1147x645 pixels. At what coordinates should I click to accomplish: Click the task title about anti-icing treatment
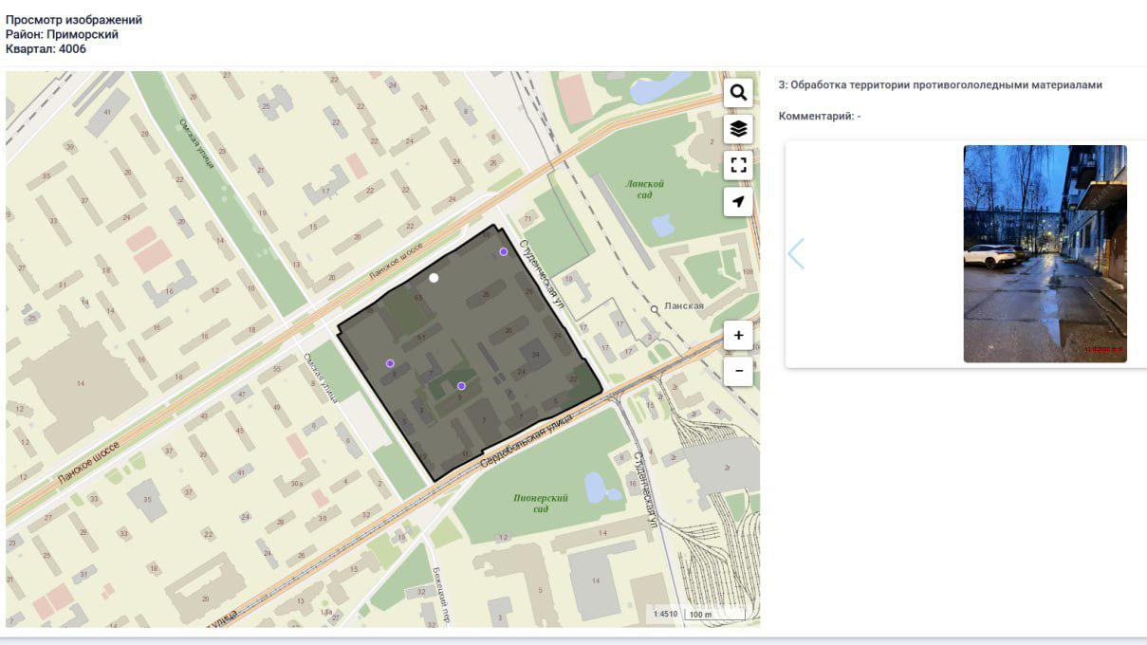coord(940,85)
